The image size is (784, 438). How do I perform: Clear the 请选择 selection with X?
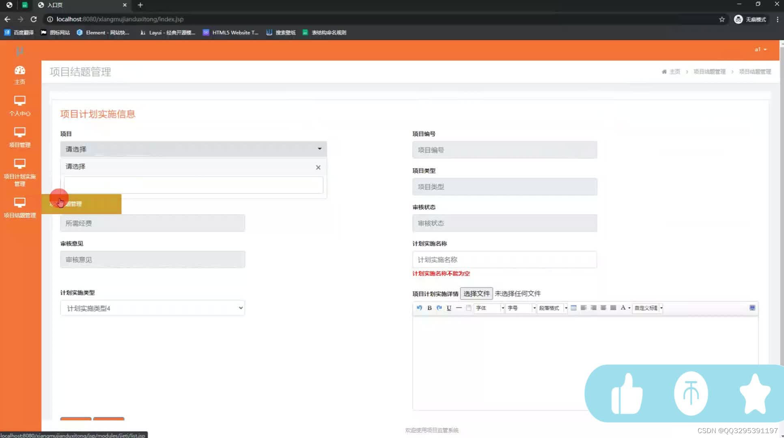tap(318, 167)
